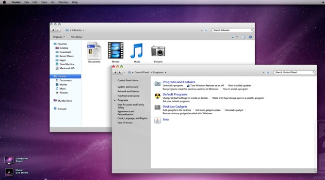Open the Organize dropdown

click(59, 37)
